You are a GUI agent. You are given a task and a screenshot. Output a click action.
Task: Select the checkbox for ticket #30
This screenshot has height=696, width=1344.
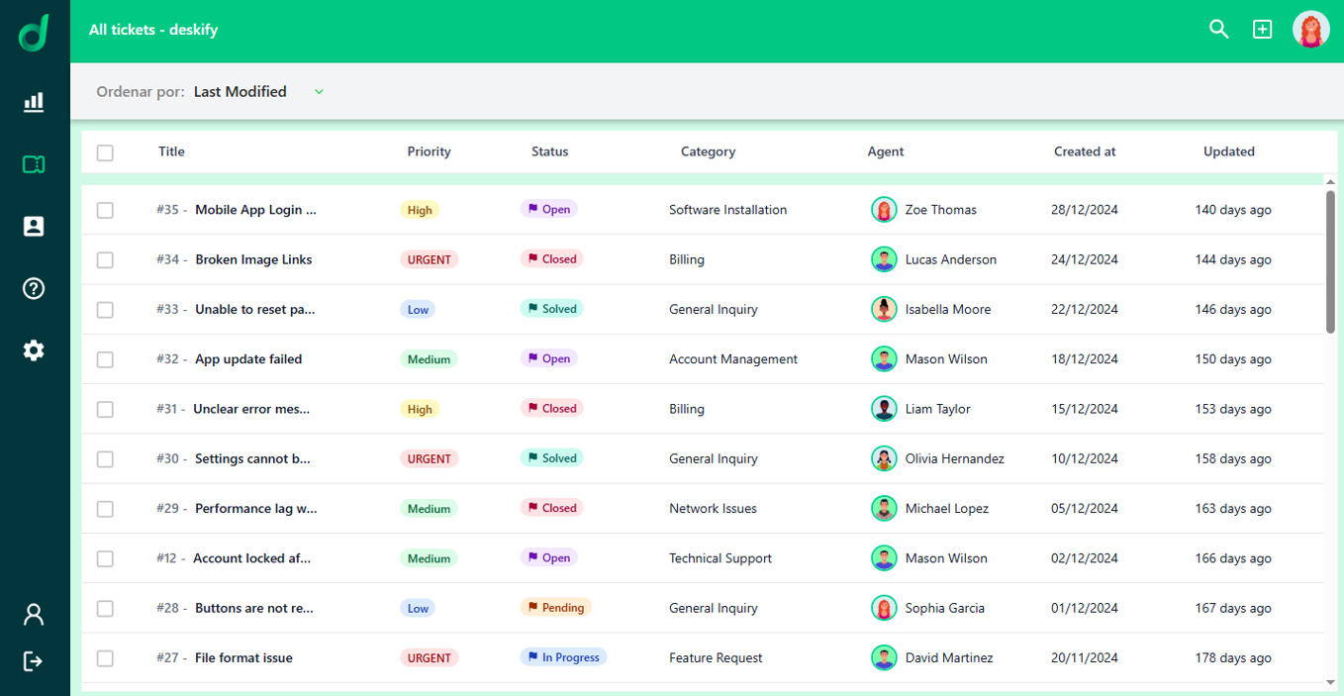click(105, 459)
